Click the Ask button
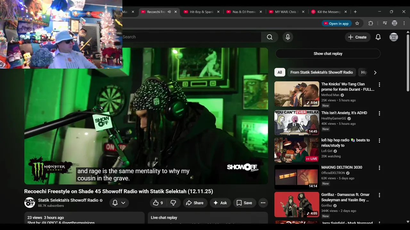The height and width of the screenshot is (230, 410). (x=220, y=203)
